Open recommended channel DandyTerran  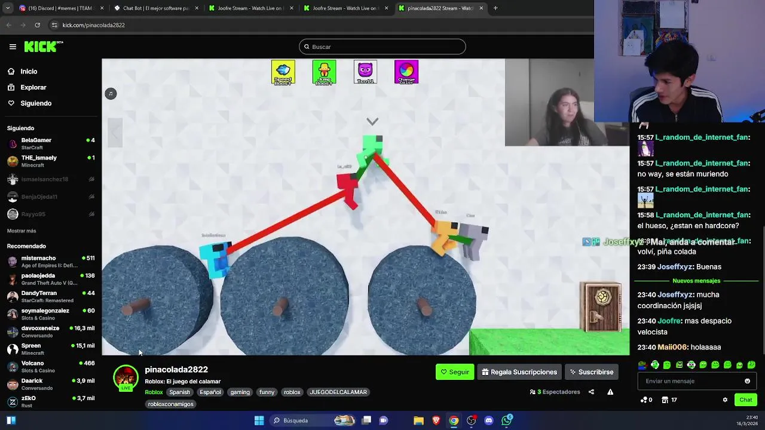pyautogui.click(x=51, y=296)
